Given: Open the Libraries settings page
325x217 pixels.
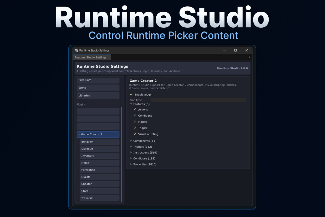Looking at the screenshot, I should (98, 95).
